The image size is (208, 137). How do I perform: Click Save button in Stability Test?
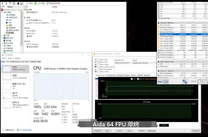pyautogui.click(x=129, y=131)
